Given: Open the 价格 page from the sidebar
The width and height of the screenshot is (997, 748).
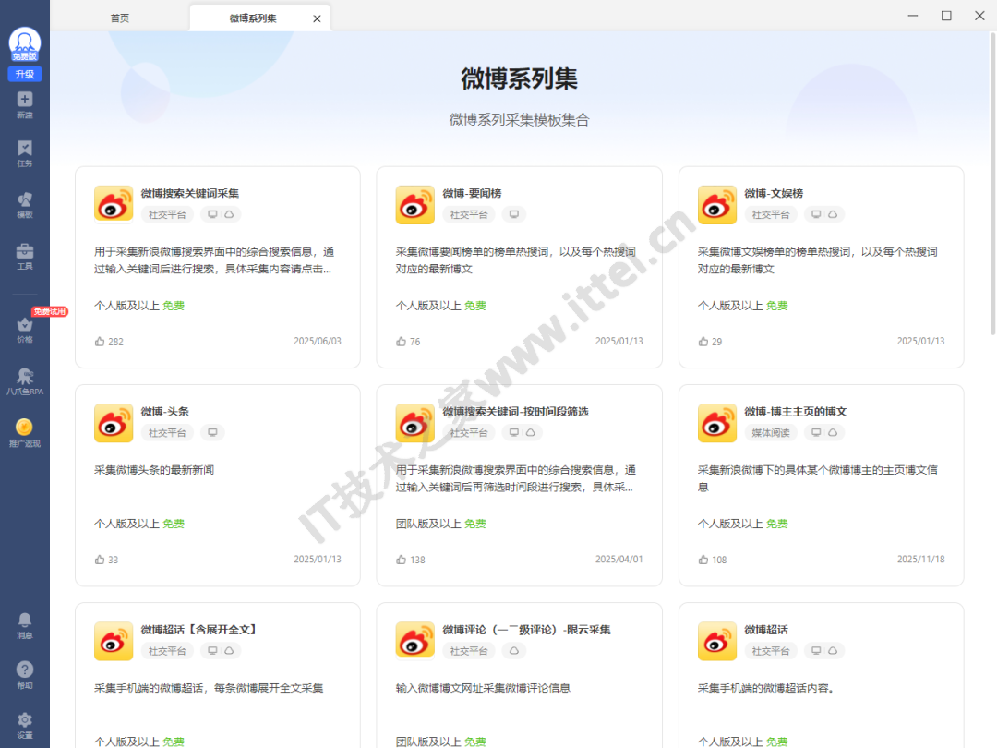Looking at the screenshot, I should 25,326.
